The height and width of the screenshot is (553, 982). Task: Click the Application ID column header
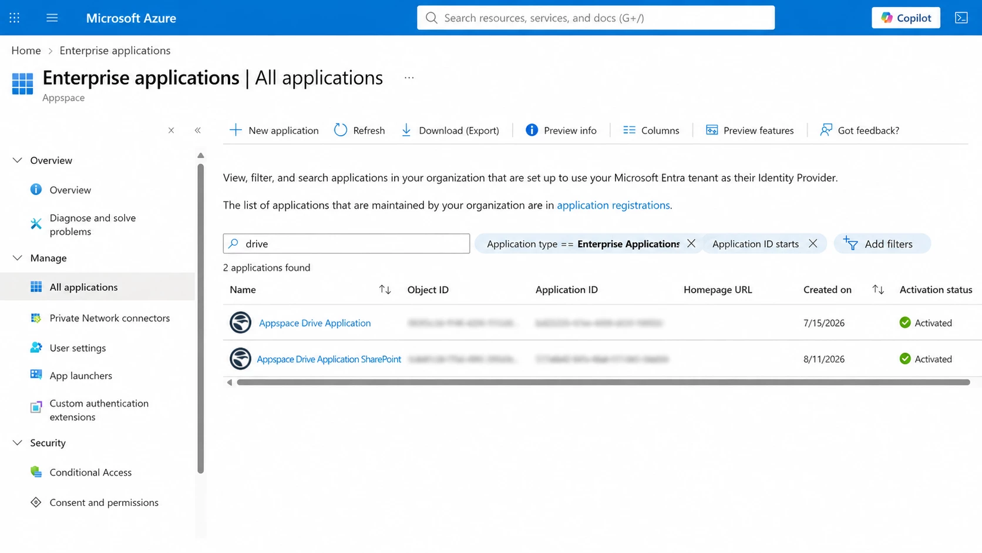(567, 290)
